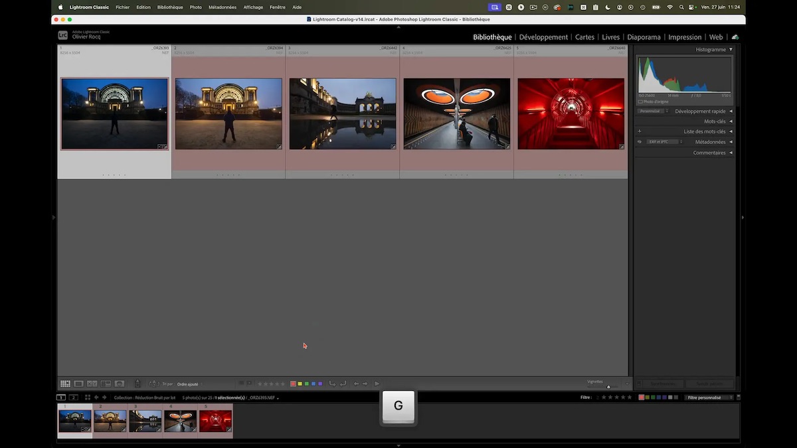Switch to the Cartes module
Screen dimensions: 797x448
[584, 37]
